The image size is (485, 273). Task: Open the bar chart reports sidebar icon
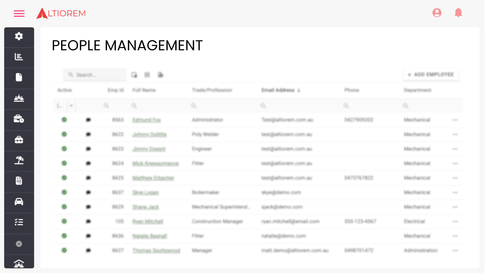19,57
